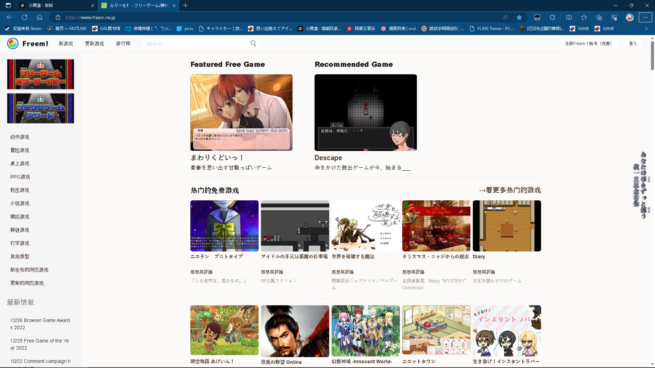
Task: Click the favorite star icon in address bar
Action: click(x=519, y=17)
